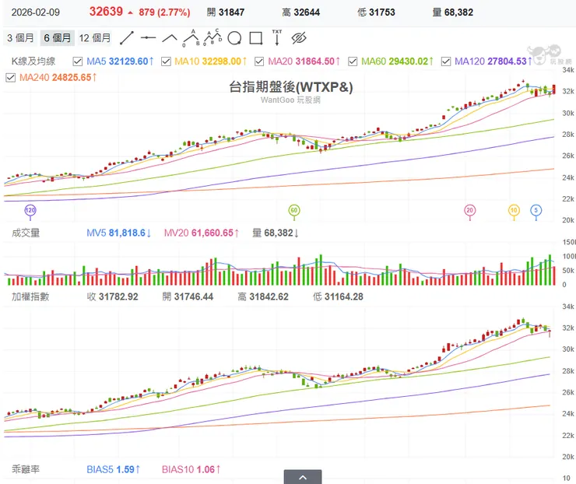This screenshot has width=576, height=484.
Task: Hide drawings with the crossed eye icon
Action: point(299,38)
